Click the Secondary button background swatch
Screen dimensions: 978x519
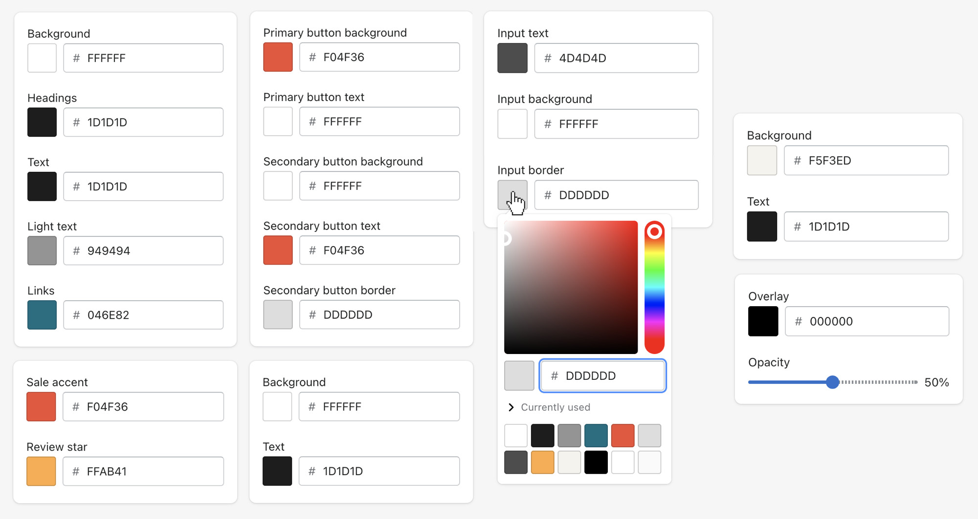(278, 186)
